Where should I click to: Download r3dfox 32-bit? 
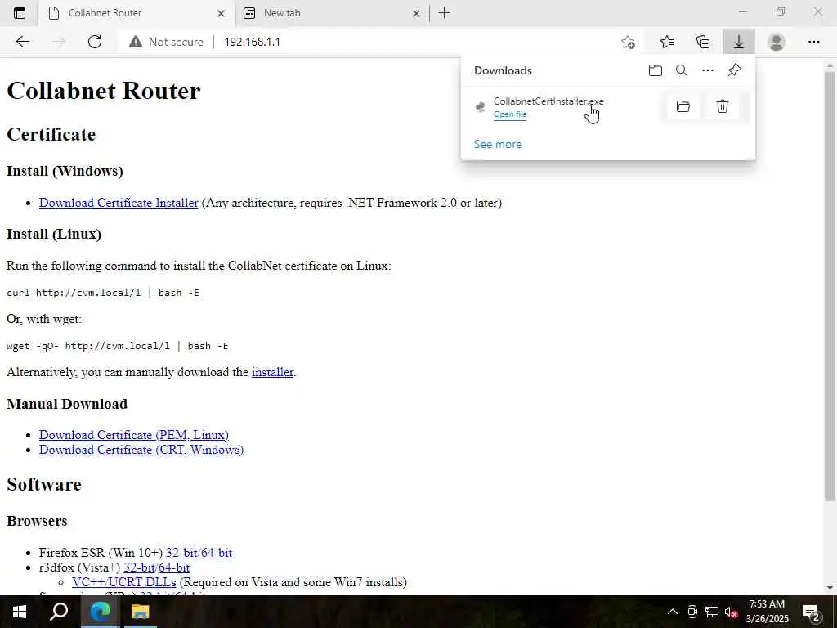(x=139, y=567)
